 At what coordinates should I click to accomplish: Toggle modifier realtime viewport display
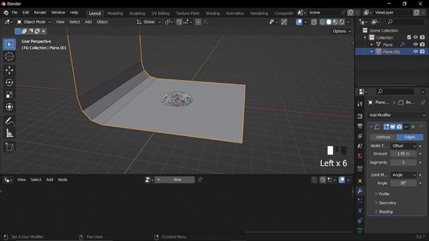point(393,127)
